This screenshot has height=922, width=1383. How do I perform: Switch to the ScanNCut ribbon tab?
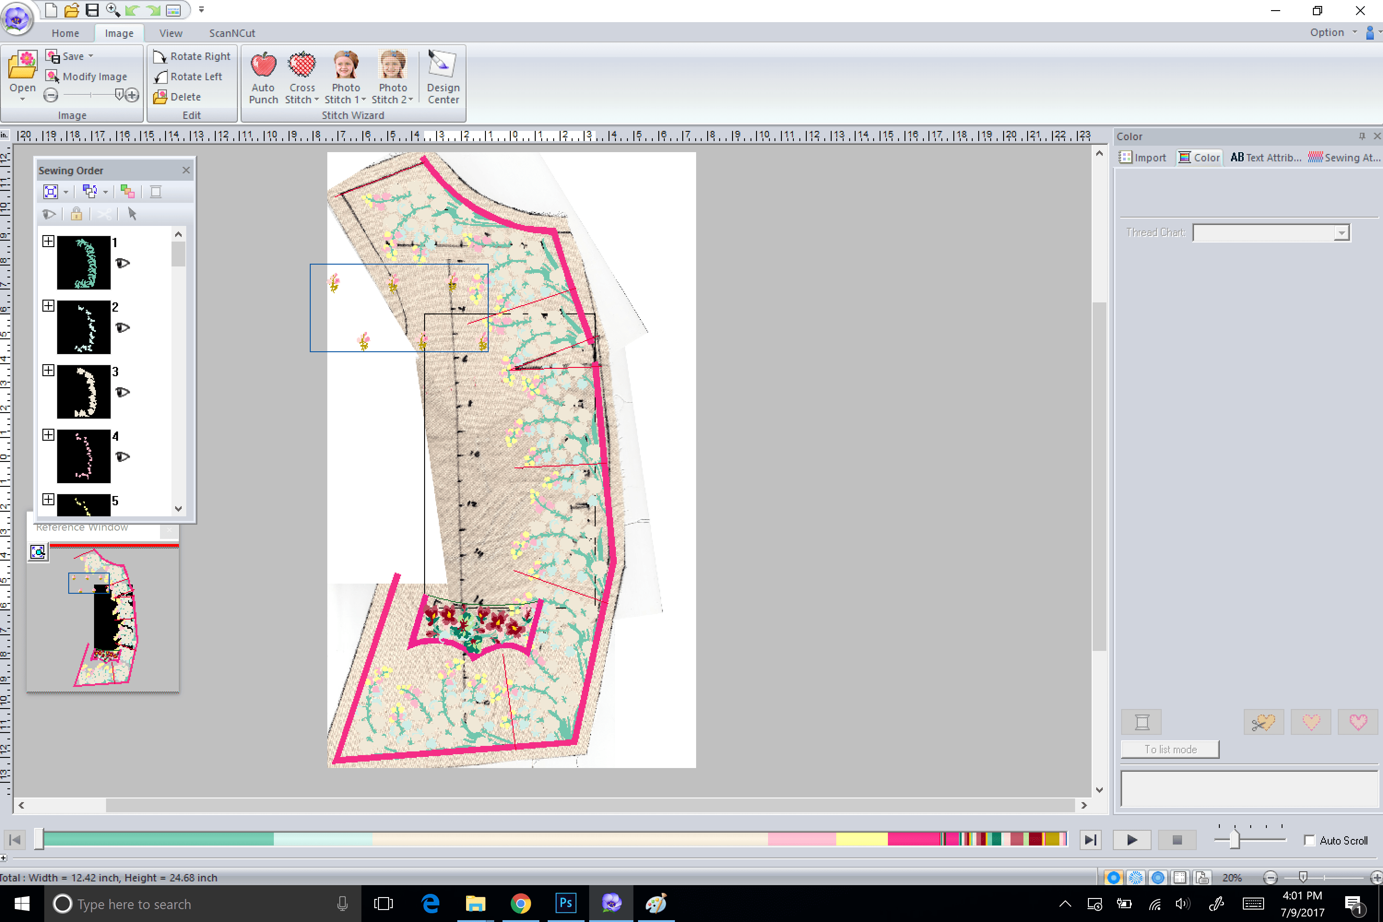tap(232, 33)
